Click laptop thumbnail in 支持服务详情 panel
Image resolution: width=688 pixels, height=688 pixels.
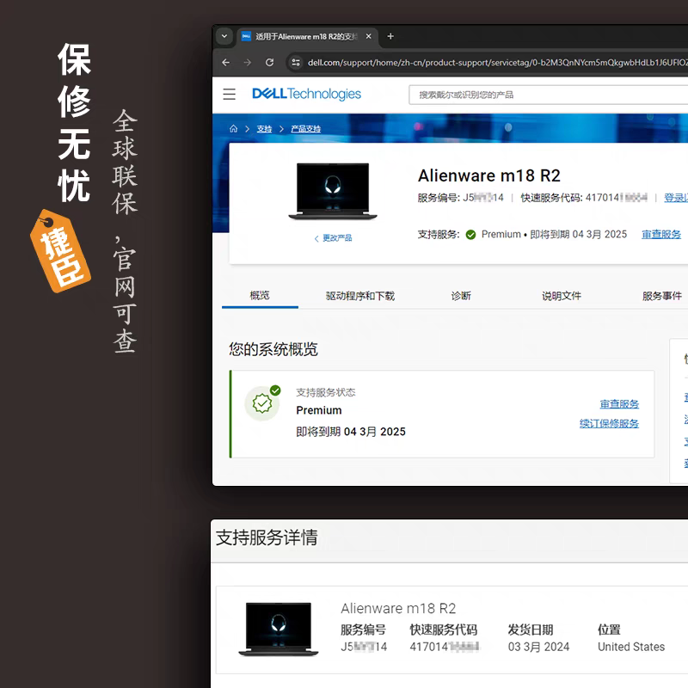click(x=278, y=630)
